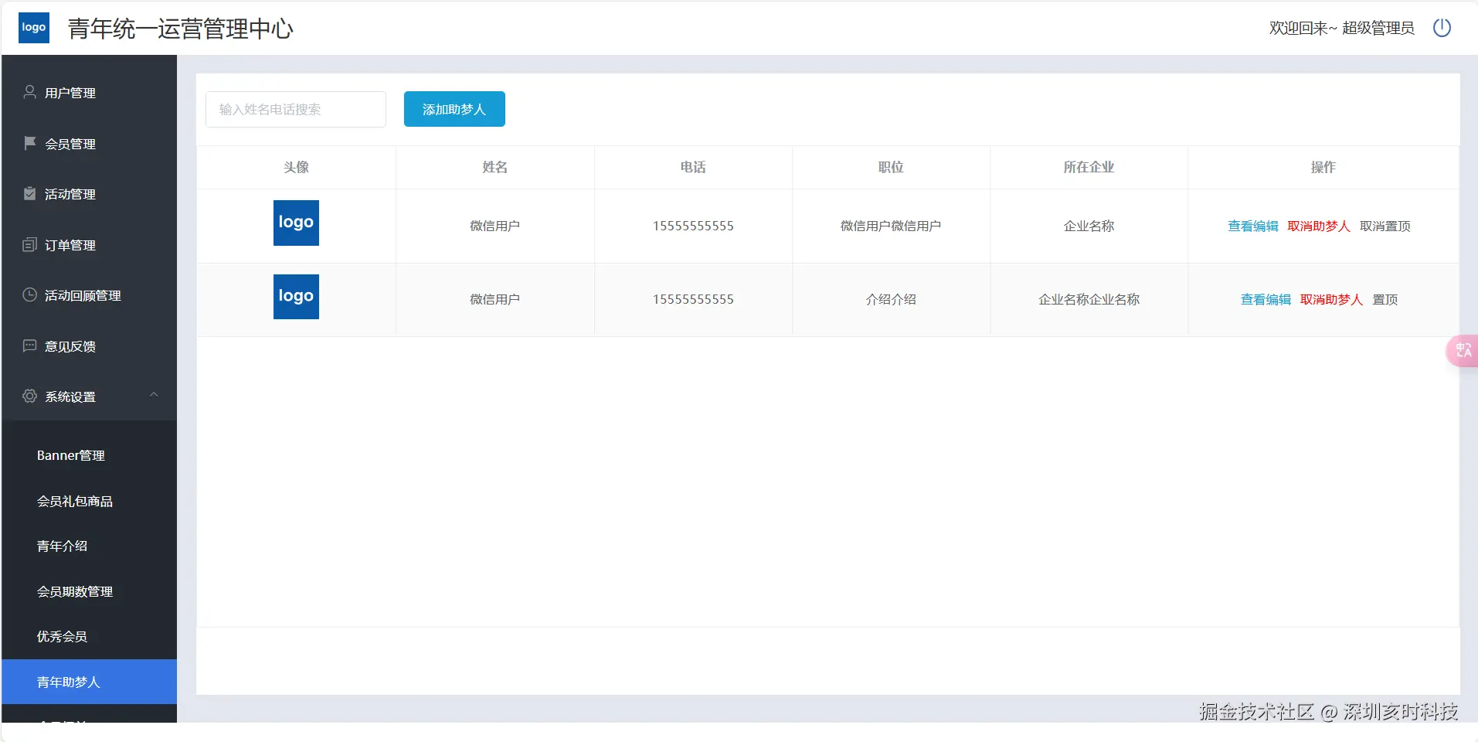Click 介绍介绍 position cell

[x=891, y=299]
